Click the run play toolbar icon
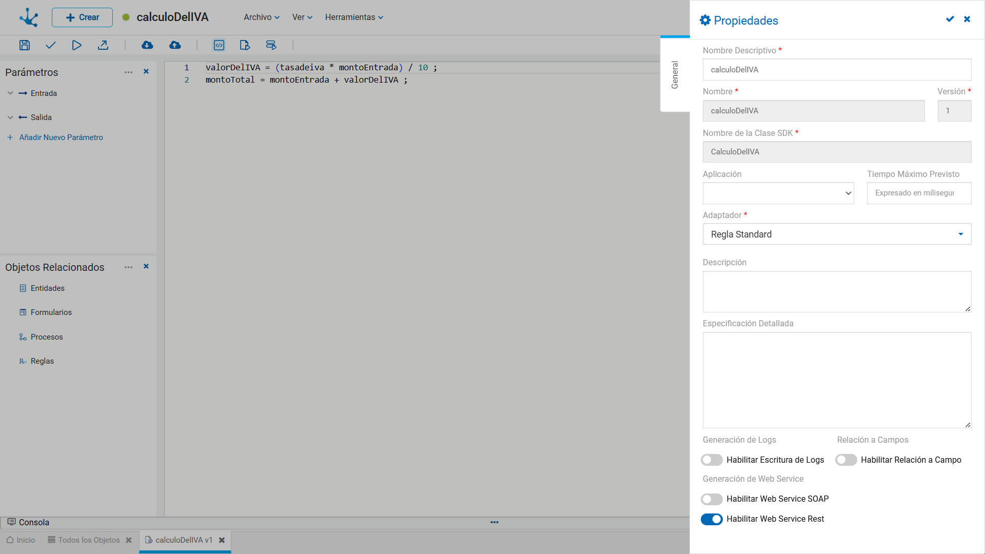985x554 pixels. coord(76,45)
